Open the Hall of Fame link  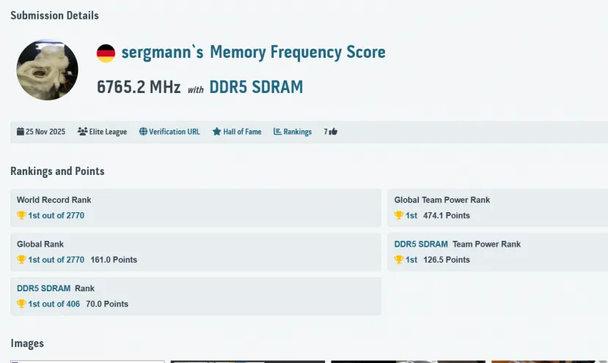pos(242,132)
